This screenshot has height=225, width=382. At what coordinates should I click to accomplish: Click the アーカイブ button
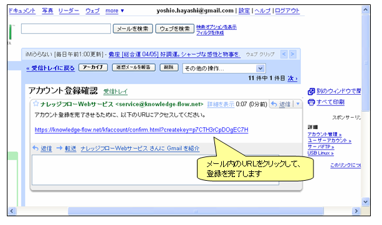point(93,67)
